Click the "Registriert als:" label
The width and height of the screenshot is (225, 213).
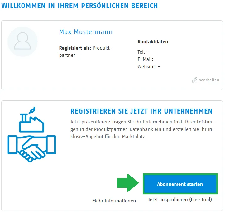[75, 48]
